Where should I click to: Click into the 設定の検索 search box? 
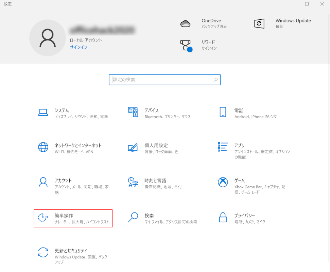(161, 80)
